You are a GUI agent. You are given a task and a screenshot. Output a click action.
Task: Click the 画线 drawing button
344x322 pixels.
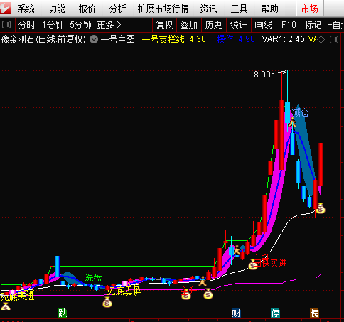coord(263,25)
